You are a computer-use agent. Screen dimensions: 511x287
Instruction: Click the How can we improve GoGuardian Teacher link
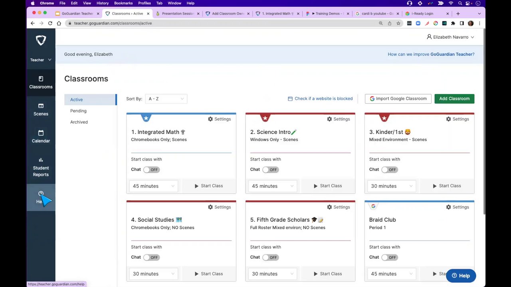point(431,54)
